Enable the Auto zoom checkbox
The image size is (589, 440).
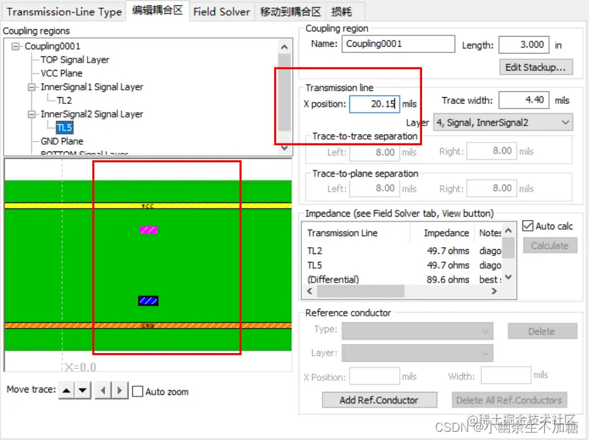138,392
